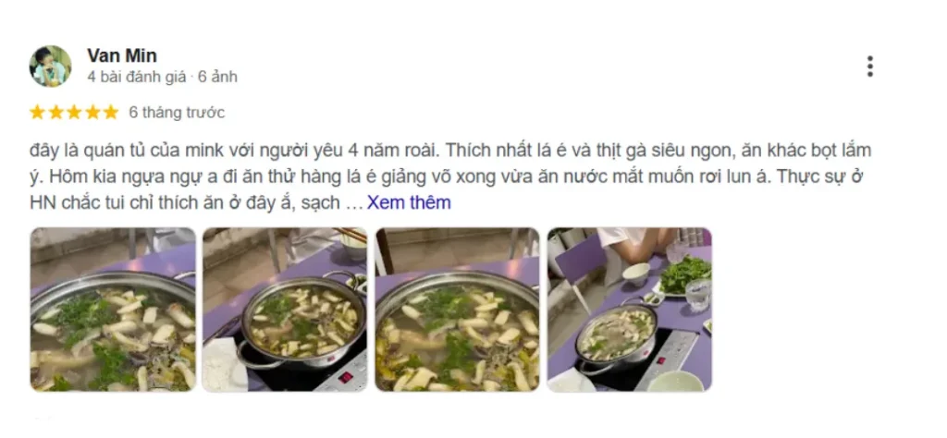Click the fifth rating star

111,112
